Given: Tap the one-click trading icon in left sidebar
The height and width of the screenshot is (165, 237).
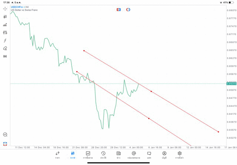Looking at the screenshot, I should pyautogui.click(x=5, y=144).
